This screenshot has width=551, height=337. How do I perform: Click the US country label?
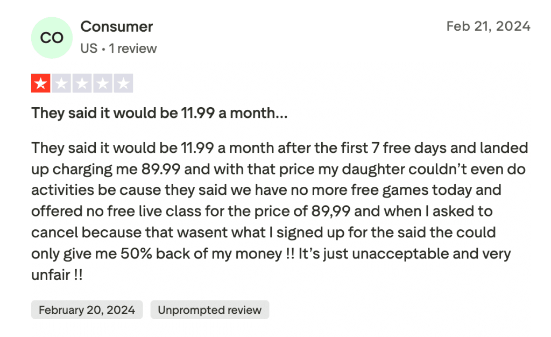click(89, 48)
